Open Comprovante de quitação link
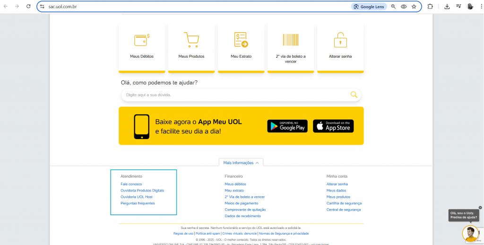The width and height of the screenshot is (484, 245). [245, 210]
